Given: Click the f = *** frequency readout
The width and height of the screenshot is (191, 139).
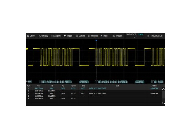Looking at the screenshot, I should click(x=135, y=37).
